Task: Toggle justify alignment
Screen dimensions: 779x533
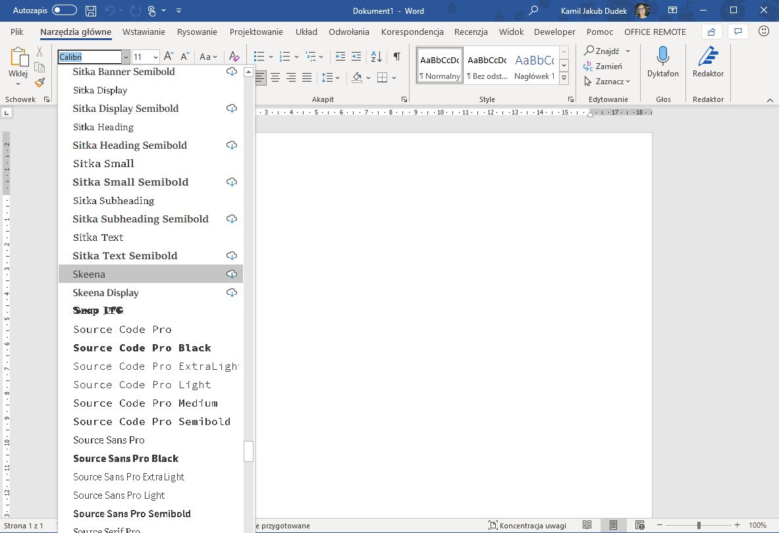Action: pyautogui.click(x=307, y=78)
